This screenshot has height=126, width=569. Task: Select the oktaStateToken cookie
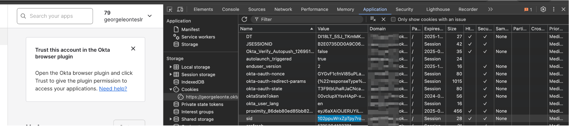click(x=404, y=96)
